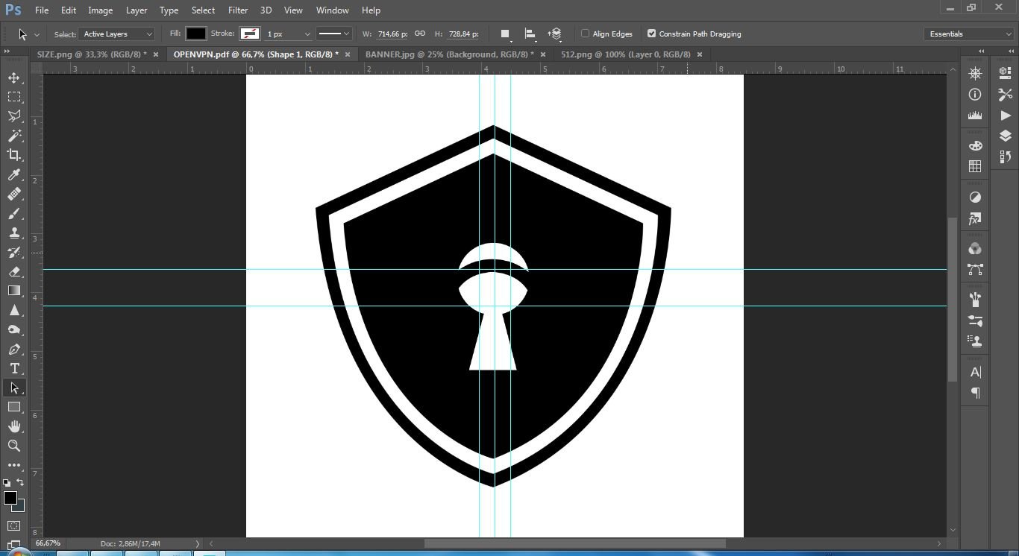The width and height of the screenshot is (1019, 556).
Task: Select the Eyedropper tool
Action: 14,174
